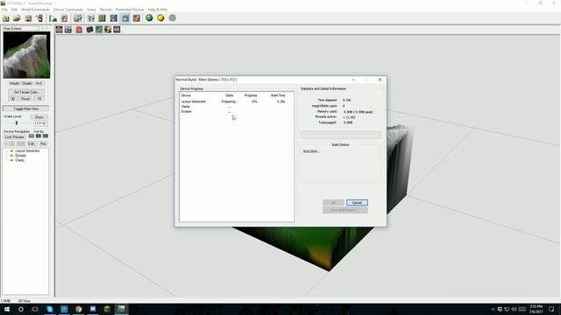Image resolution: width=561 pixels, height=315 pixels.
Task: Click the first icon in the view toolbar
Action: tap(59, 30)
